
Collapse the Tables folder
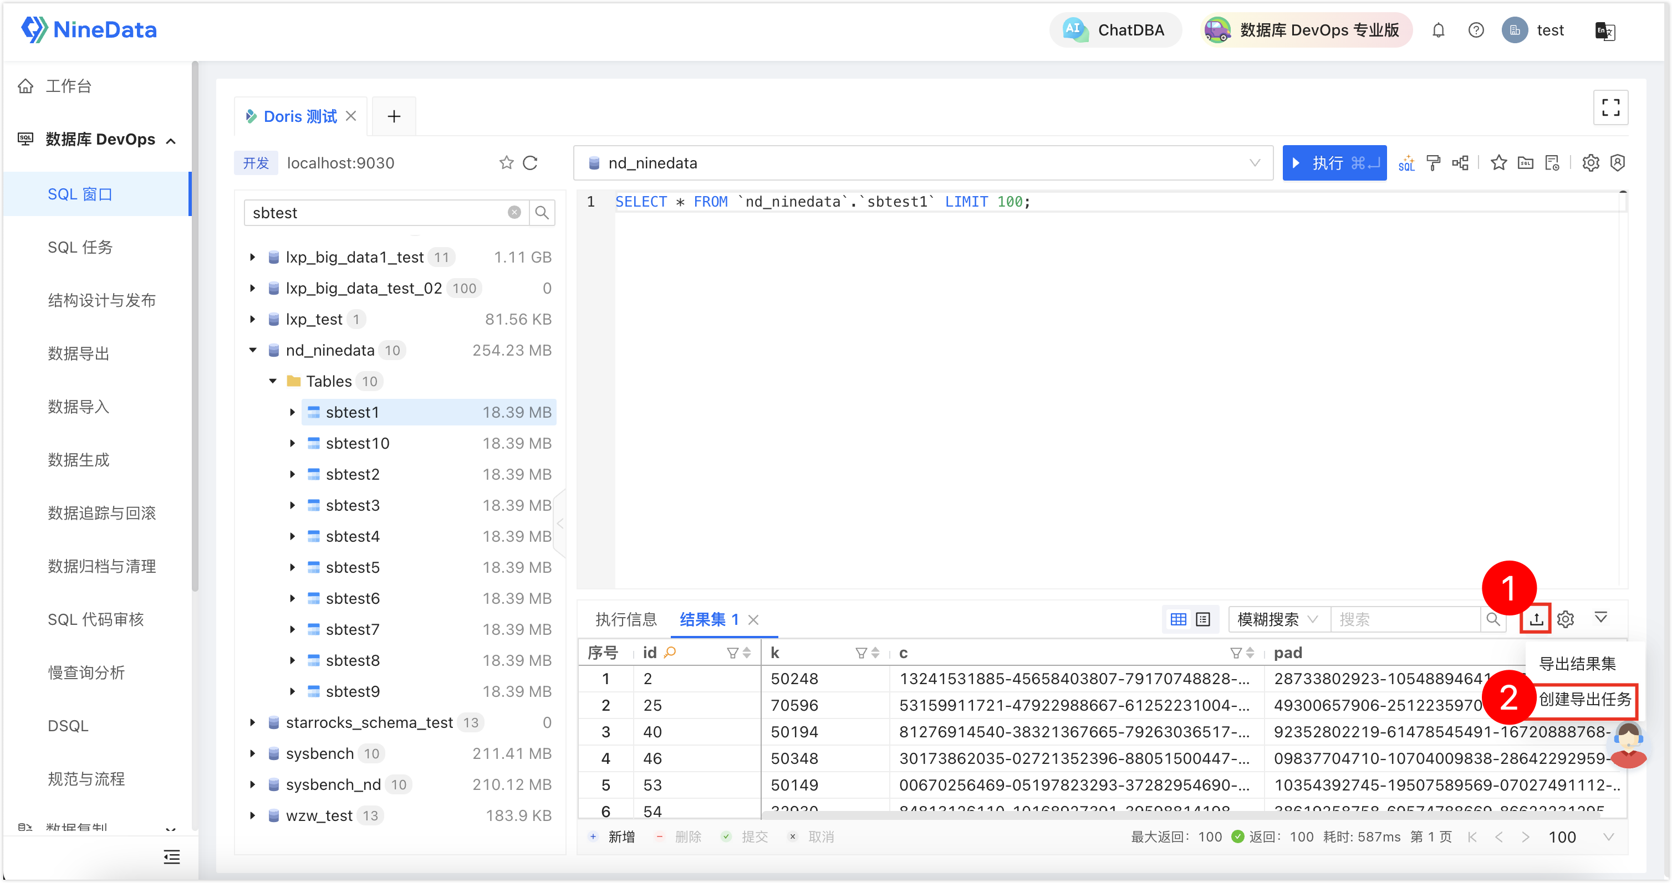pos(273,382)
